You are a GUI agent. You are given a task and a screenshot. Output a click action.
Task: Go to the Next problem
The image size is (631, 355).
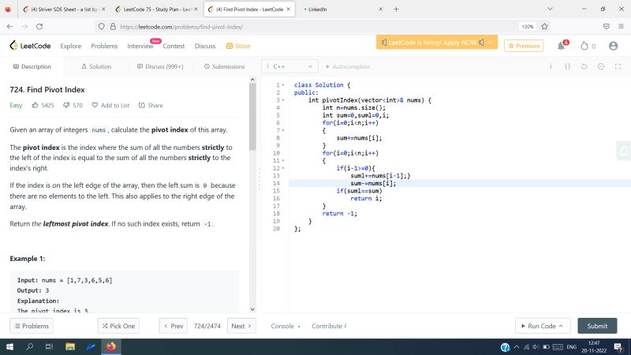(x=241, y=326)
